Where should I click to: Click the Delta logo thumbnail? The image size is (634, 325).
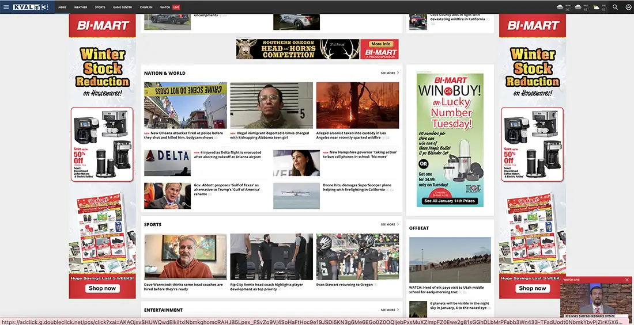pyautogui.click(x=167, y=163)
